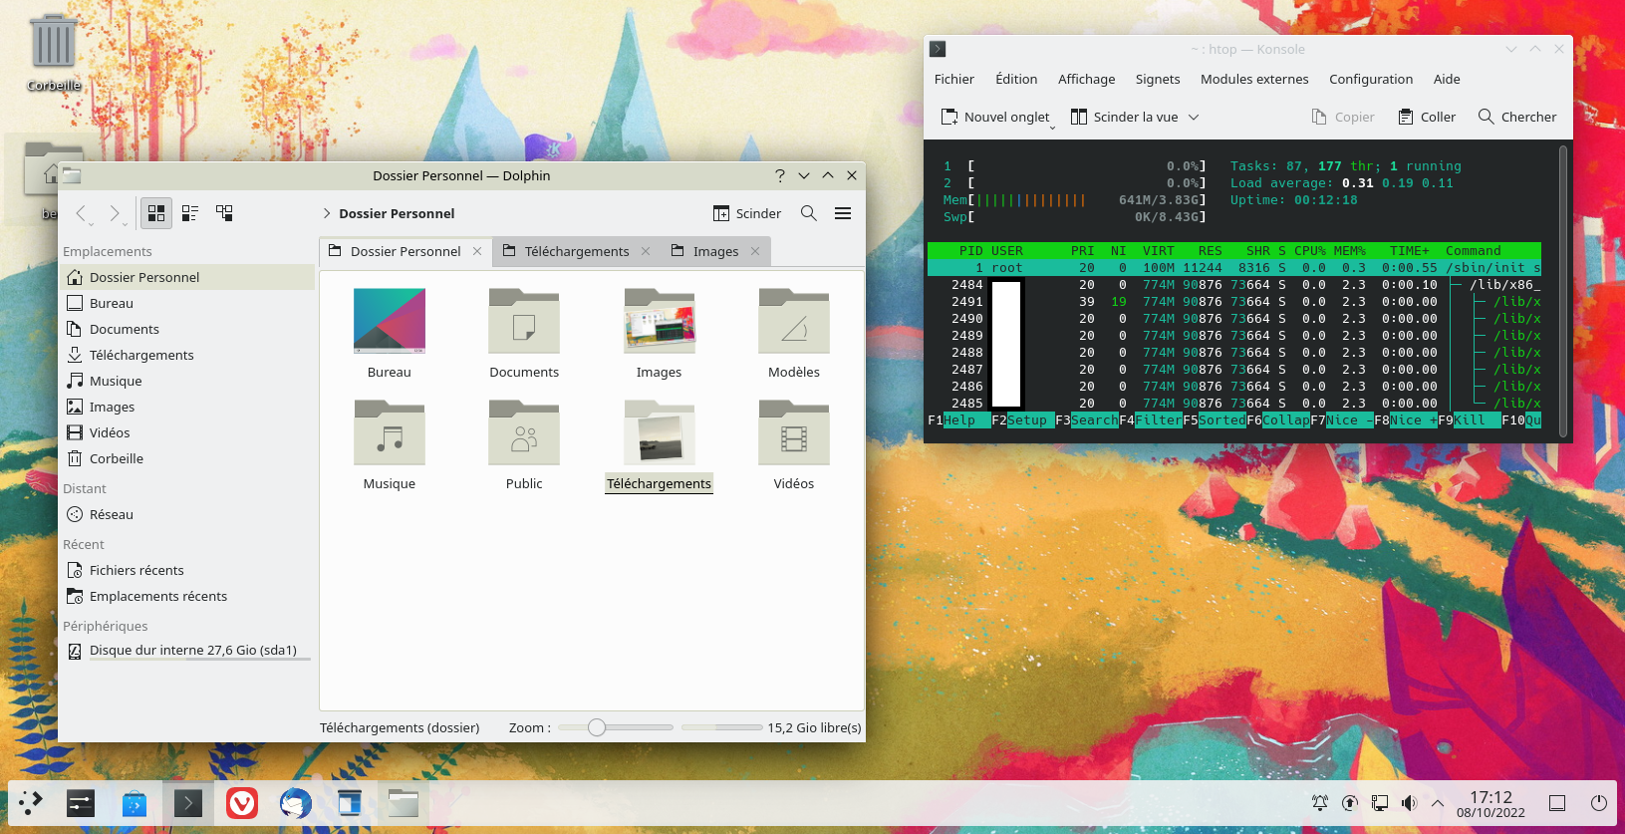
Task: Launch Thunderbird from taskbar
Action: coord(296,803)
